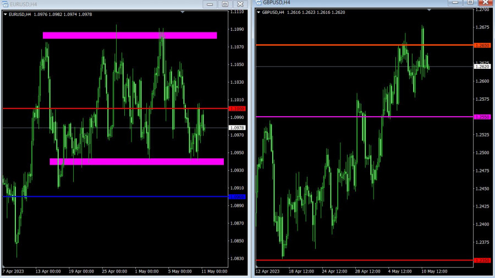Click the GBPUSD,H4 window title icon
The height and width of the screenshot is (278, 495).
258,3
